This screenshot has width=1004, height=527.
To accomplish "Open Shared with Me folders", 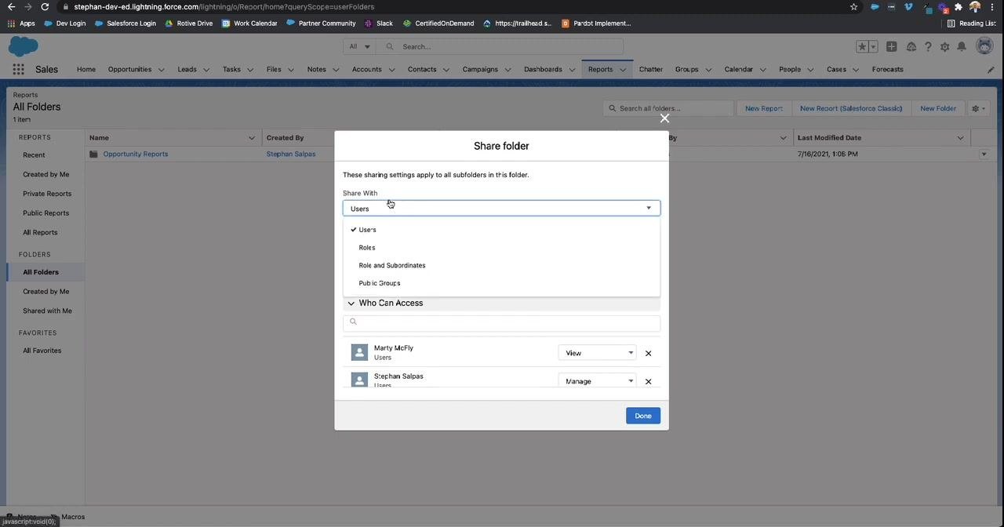I will tap(47, 311).
